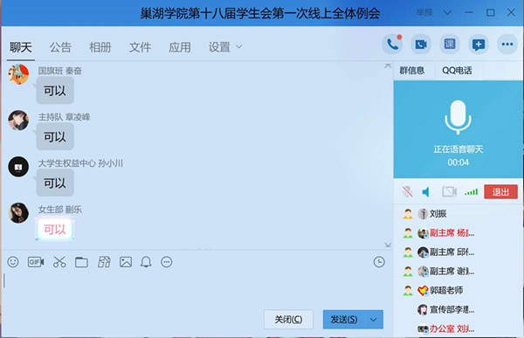Switch to the 聊天 tab
Viewport: 524px width, 338px height.
(x=21, y=47)
